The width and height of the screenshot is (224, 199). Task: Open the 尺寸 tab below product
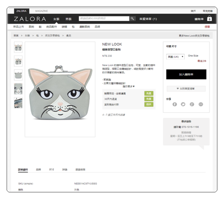click(52, 169)
